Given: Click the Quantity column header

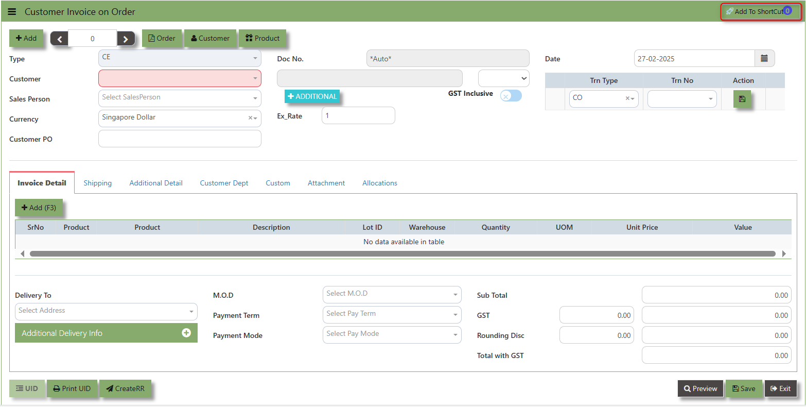Looking at the screenshot, I should point(496,227).
